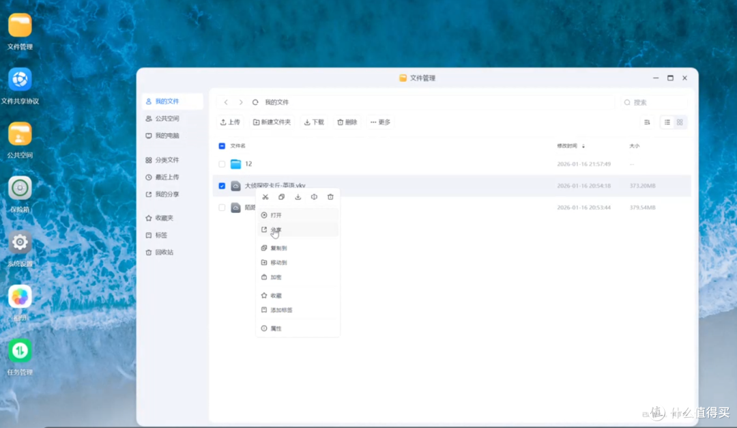Expand the 更多 toolbar menu
This screenshot has width=737, height=428.
tap(380, 122)
